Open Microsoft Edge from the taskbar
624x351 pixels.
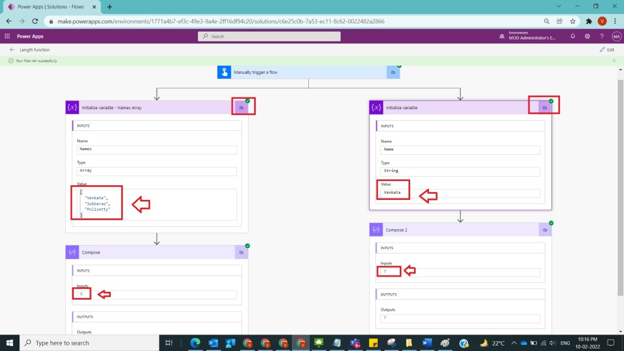click(195, 343)
